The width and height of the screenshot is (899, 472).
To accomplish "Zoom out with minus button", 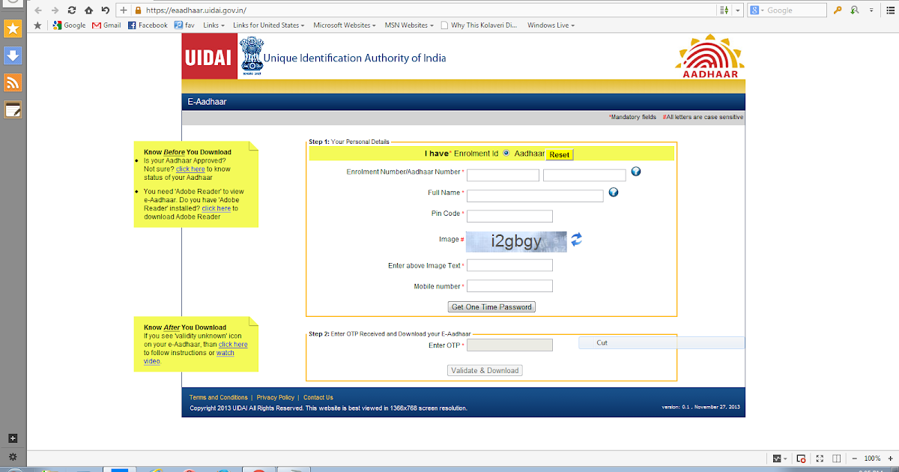I will (854, 459).
